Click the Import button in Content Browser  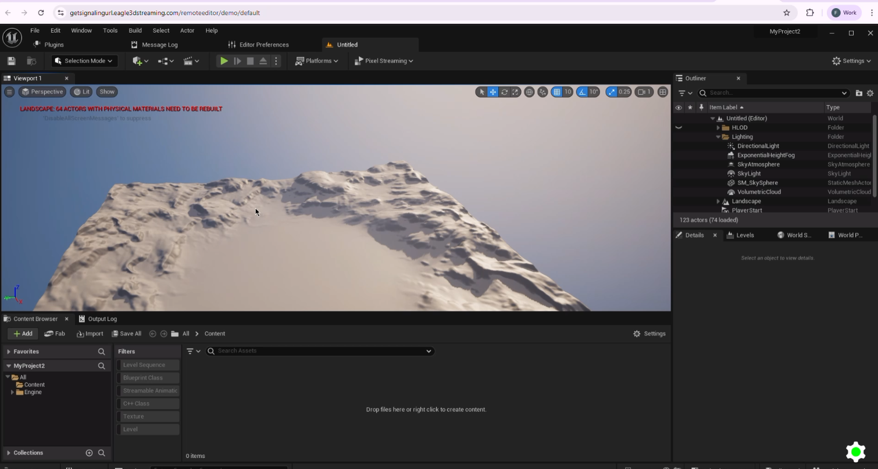(90, 334)
